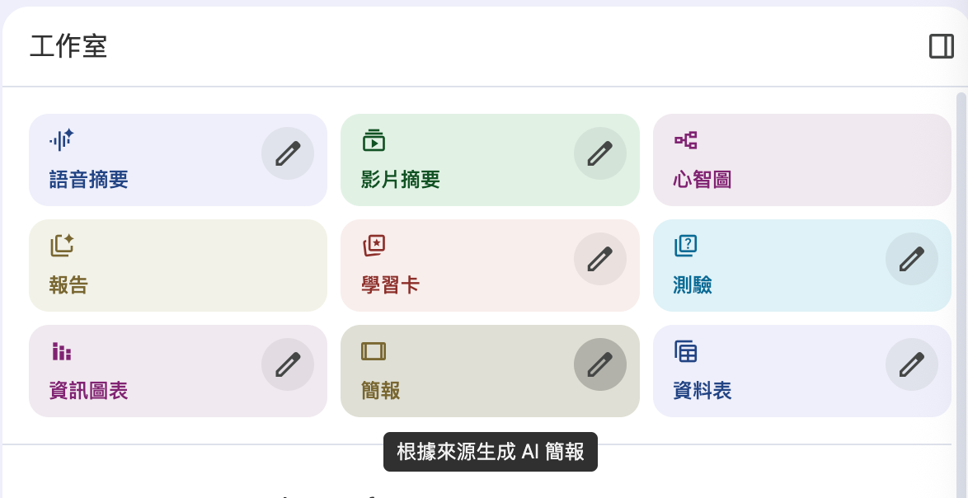Click the 心智圖 mind map icon
Image resolution: width=968 pixels, height=498 pixels.
(x=686, y=139)
